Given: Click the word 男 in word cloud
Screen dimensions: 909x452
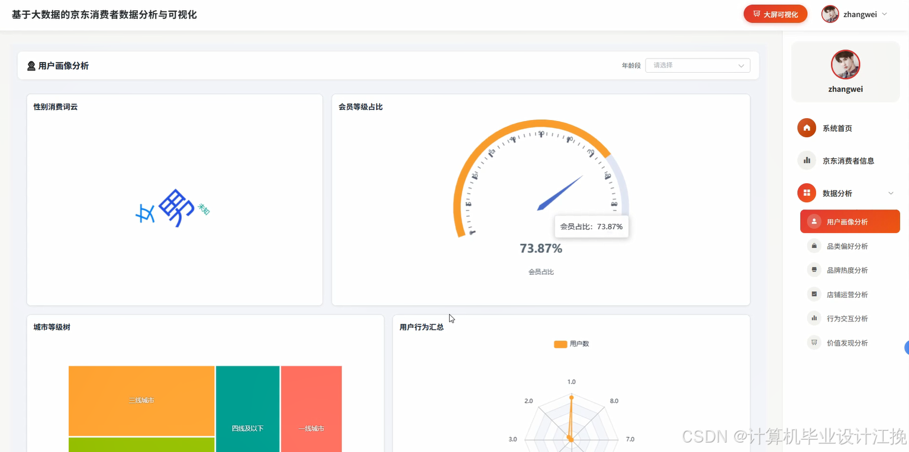Looking at the screenshot, I should (x=177, y=207).
